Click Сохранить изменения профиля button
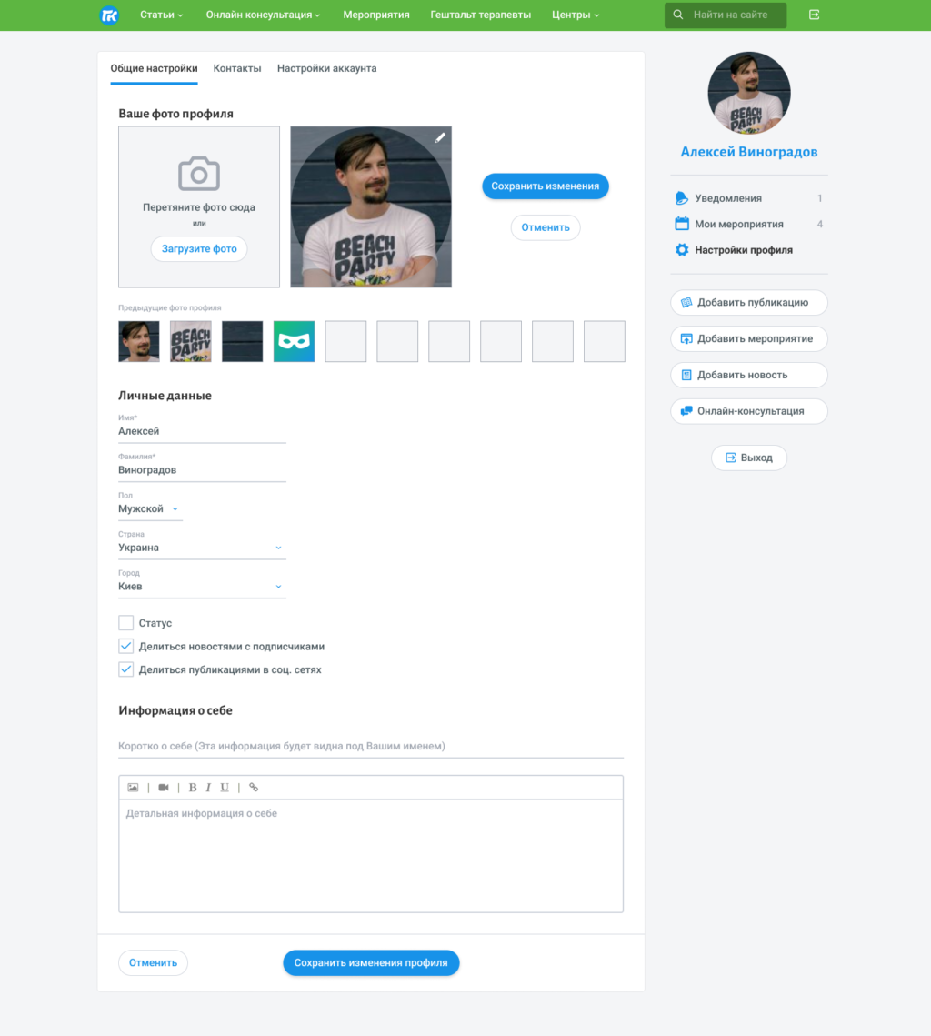Screen dimensions: 931x1036 coord(371,962)
